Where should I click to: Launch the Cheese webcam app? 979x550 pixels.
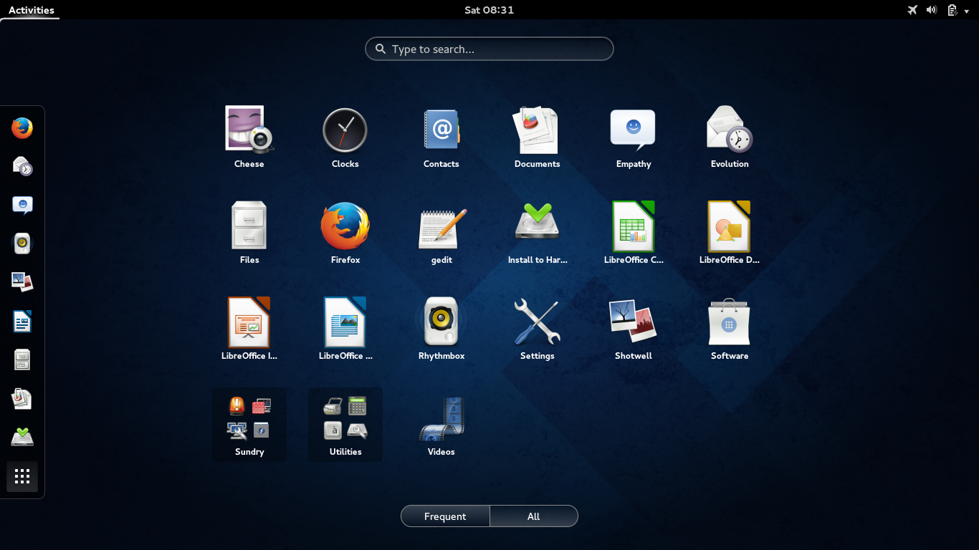[249, 137]
